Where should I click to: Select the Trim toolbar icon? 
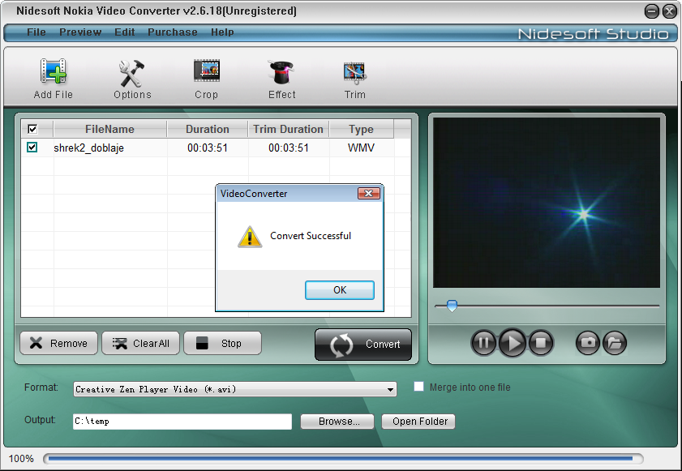click(355, 73)
